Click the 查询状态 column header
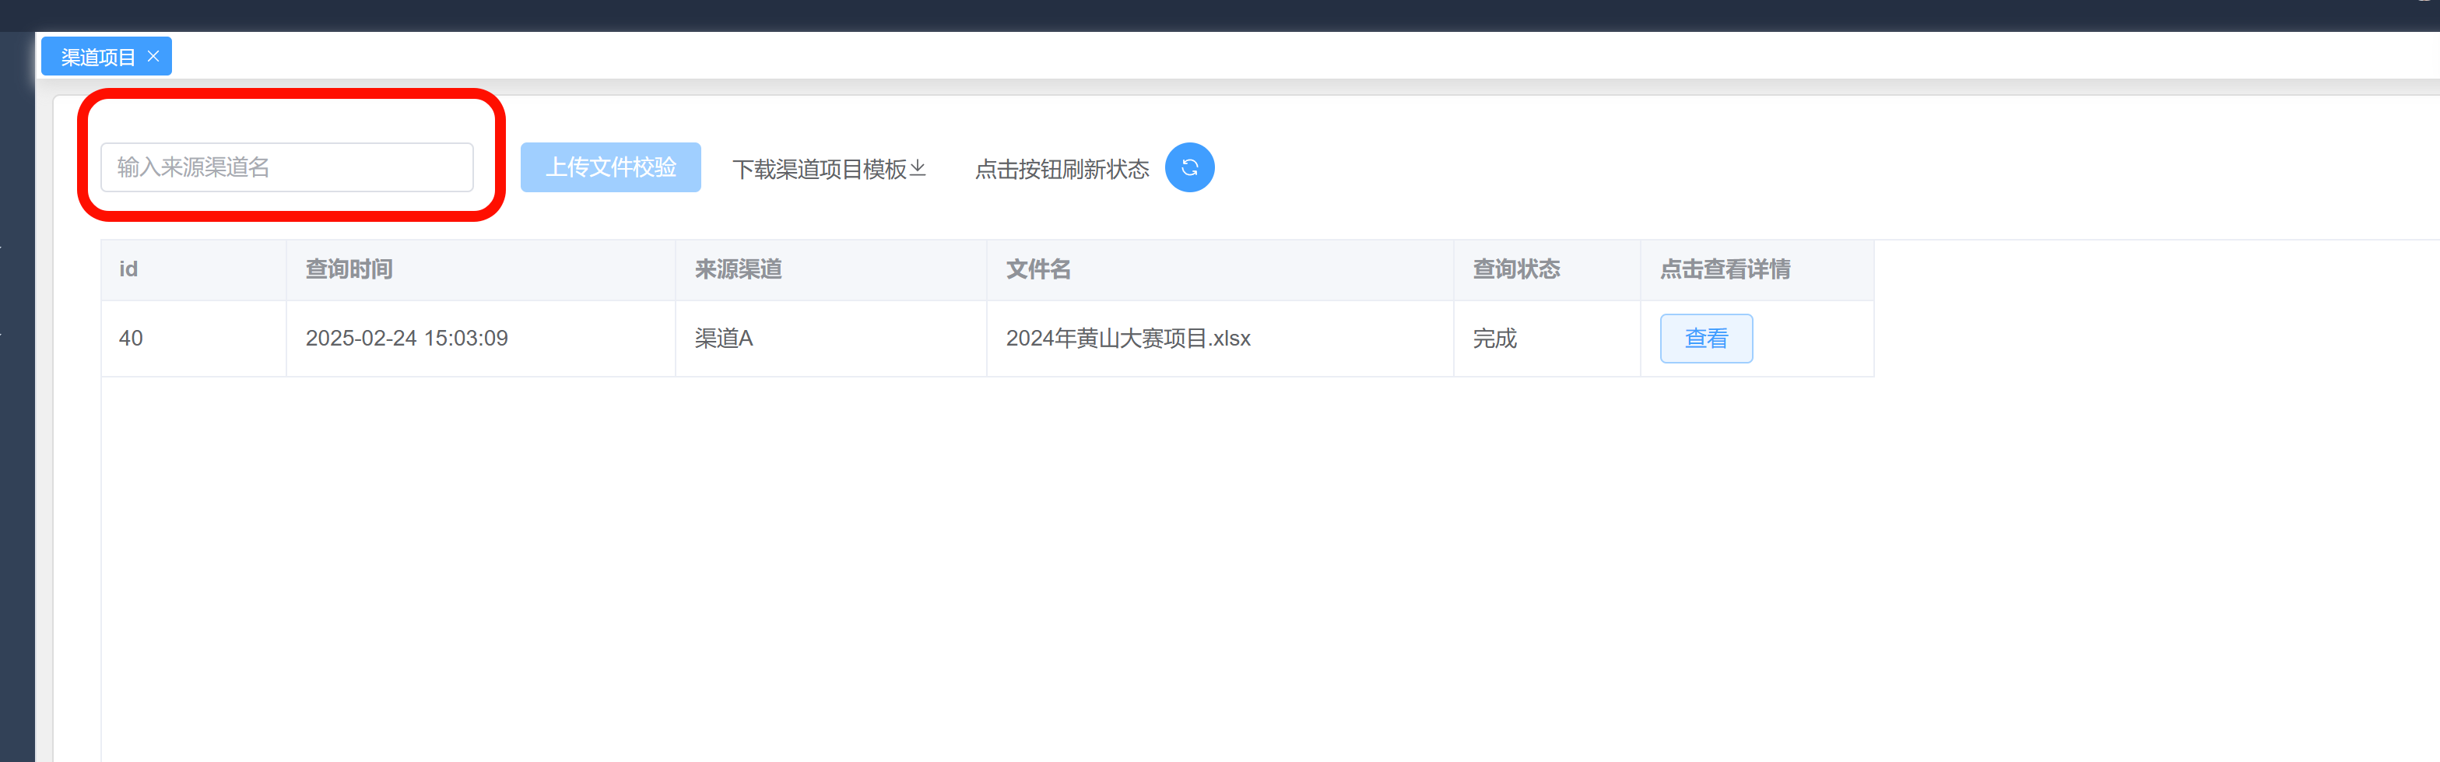Screen dimensions: 2440x762 (1515, 269)
